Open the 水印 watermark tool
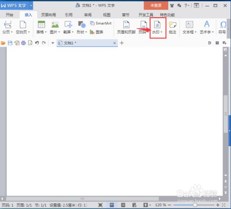 point(157,27)
